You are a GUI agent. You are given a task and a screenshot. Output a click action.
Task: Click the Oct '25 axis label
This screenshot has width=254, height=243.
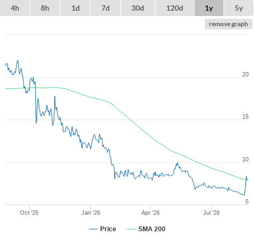tap(29, 213)
